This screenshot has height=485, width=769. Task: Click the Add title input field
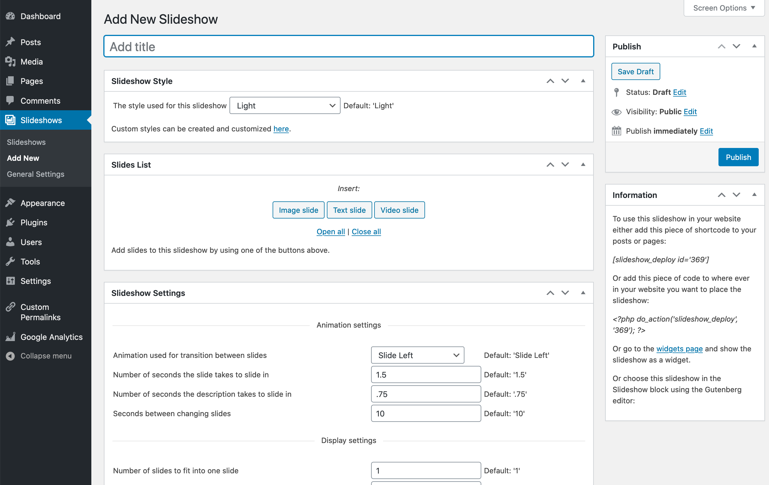tap(348, 46)
